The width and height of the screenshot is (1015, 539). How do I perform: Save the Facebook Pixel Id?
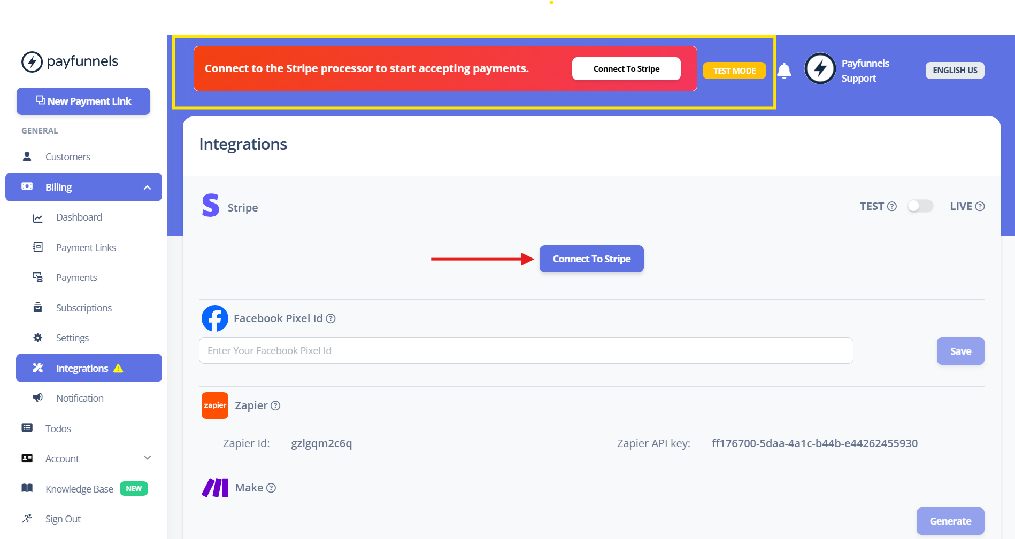[960, 351]
